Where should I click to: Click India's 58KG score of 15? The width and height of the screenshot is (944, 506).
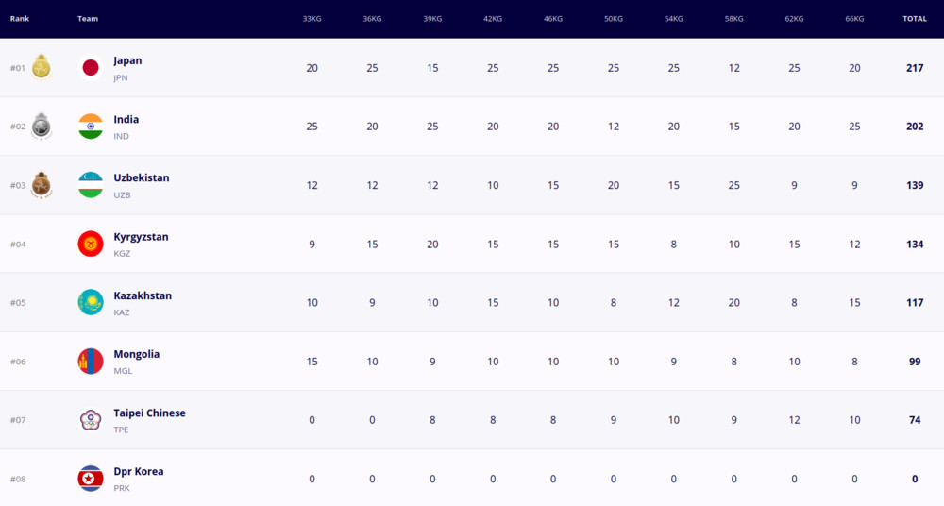pyautogui.click(x=733, y=126)
